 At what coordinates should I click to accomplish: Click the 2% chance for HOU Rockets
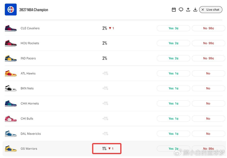click(x=105, y=43)
